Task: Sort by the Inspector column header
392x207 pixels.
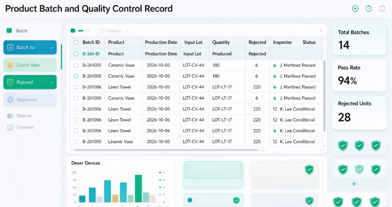Action: (x=282, y=43)
